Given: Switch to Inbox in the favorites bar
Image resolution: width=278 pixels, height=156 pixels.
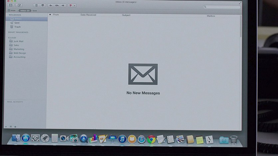Looking at the screenshot, I should coord(24,11).
